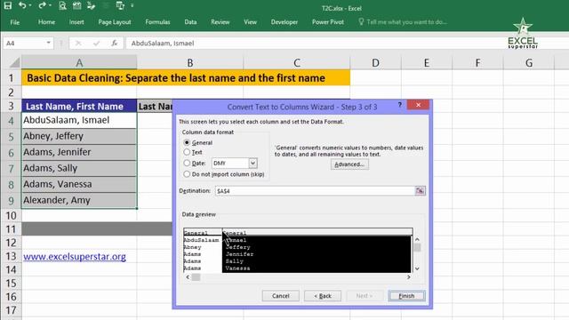The image size is (569, 320).
Task: Open Customize Quick Access Toolbar arrow
Action: (132, 6)
